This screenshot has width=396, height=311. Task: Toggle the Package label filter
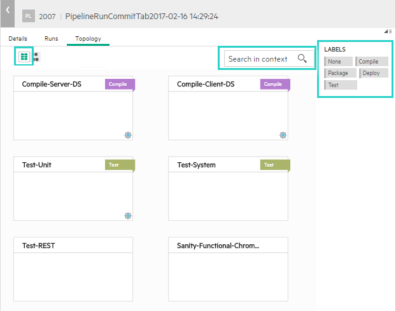coord(339,73)
